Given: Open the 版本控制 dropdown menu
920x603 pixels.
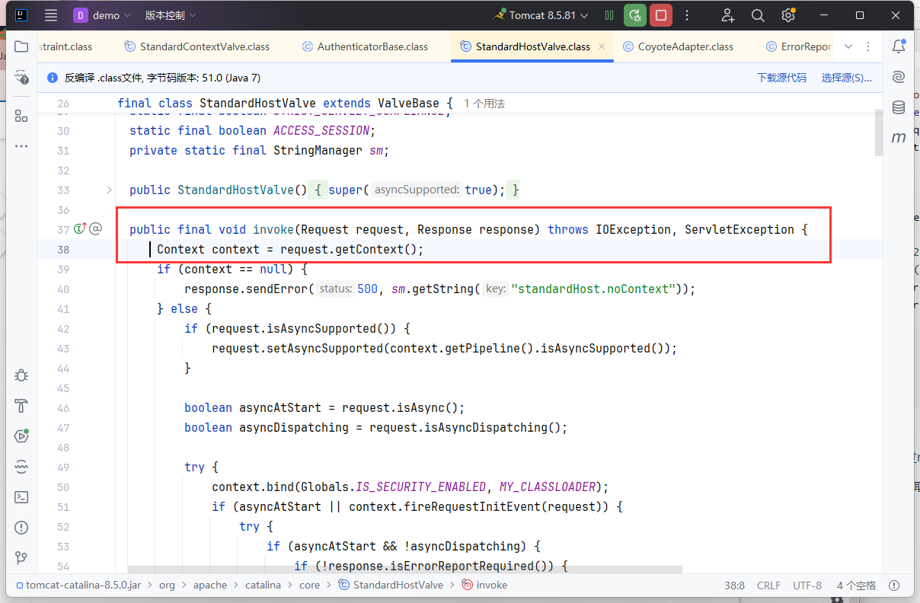Looking at the screenshot, I should click(171, 15).
